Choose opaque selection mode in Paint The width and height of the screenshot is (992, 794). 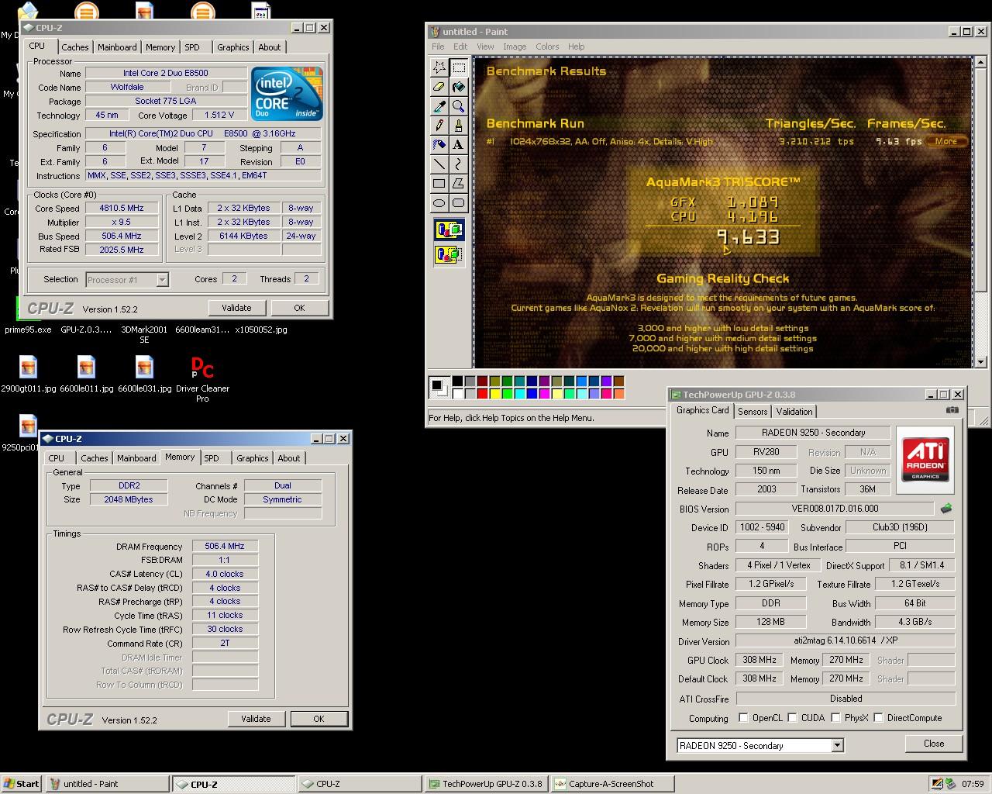pos(449,230)
